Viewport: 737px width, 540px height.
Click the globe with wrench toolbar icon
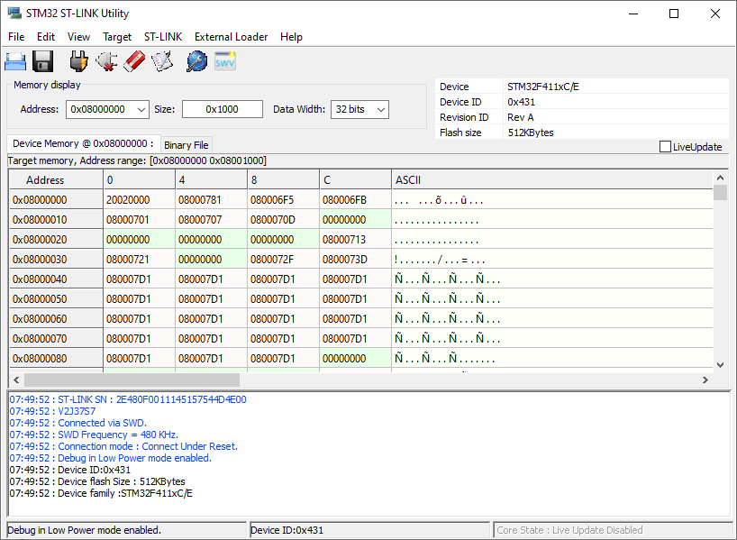[x=197, y=61]
